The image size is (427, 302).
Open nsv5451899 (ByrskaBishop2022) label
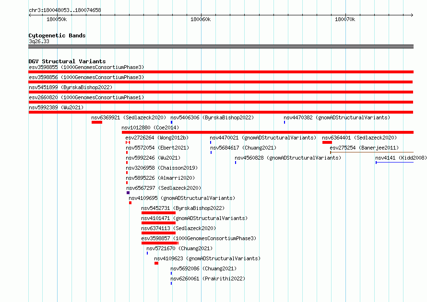71,87
